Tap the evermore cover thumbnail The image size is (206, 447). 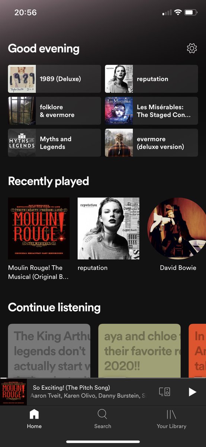pyautogui.click(x=119, y=143)
